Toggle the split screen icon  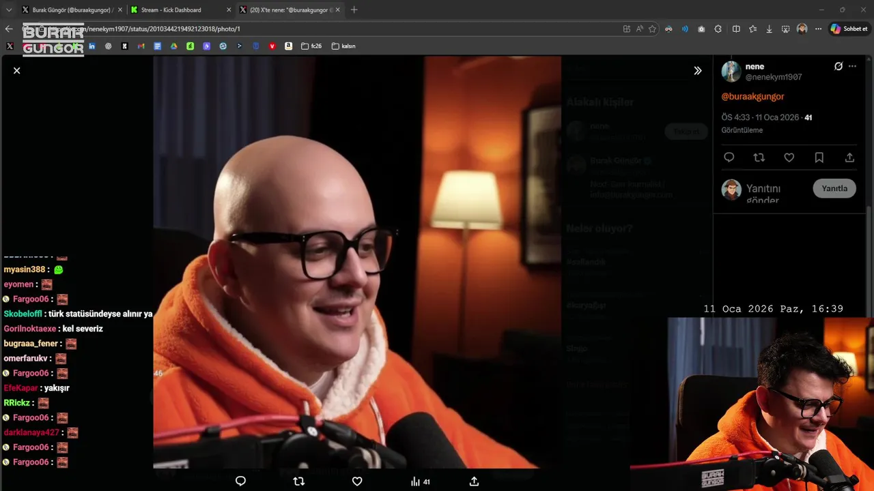(736, 29)
